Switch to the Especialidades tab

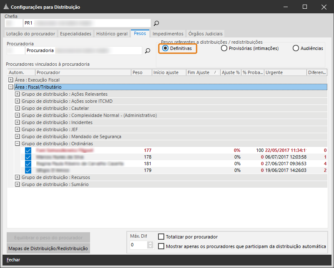tap(75, 34)
